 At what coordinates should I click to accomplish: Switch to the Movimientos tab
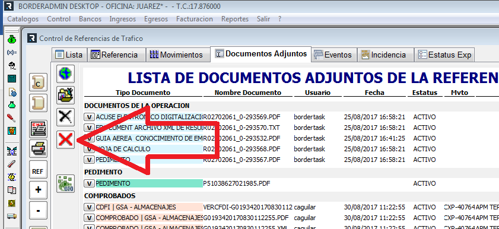176,55
